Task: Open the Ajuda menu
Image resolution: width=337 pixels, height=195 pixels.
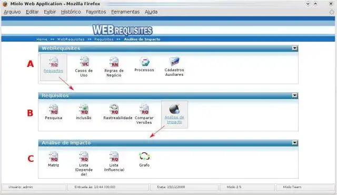Action: click(151, 12)
